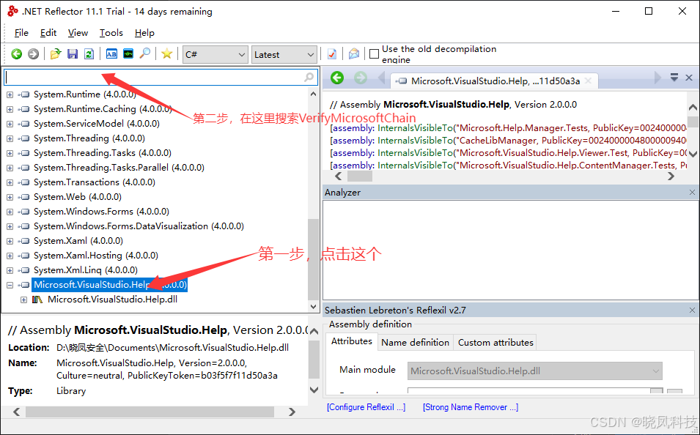This screenshot has height=435, width=700.
Task: Close the Reflexil v2.7 panel
Action: click(x=693, y=310)
